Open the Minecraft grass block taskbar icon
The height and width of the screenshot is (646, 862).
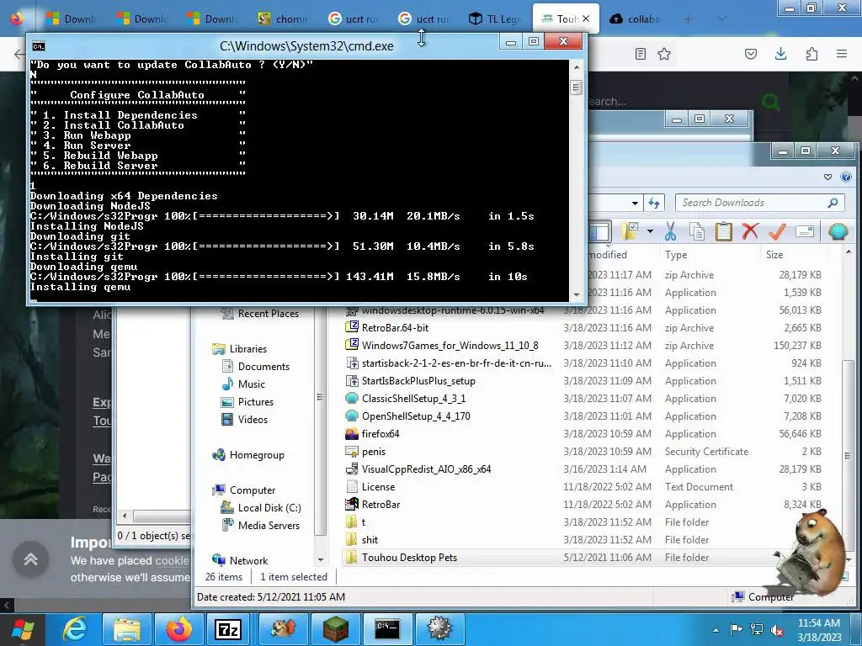tap(335, 629)
